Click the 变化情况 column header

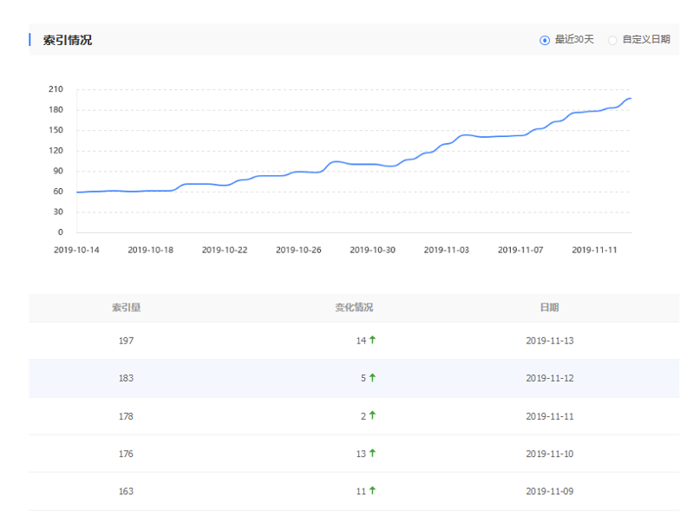tap(354, 308)
